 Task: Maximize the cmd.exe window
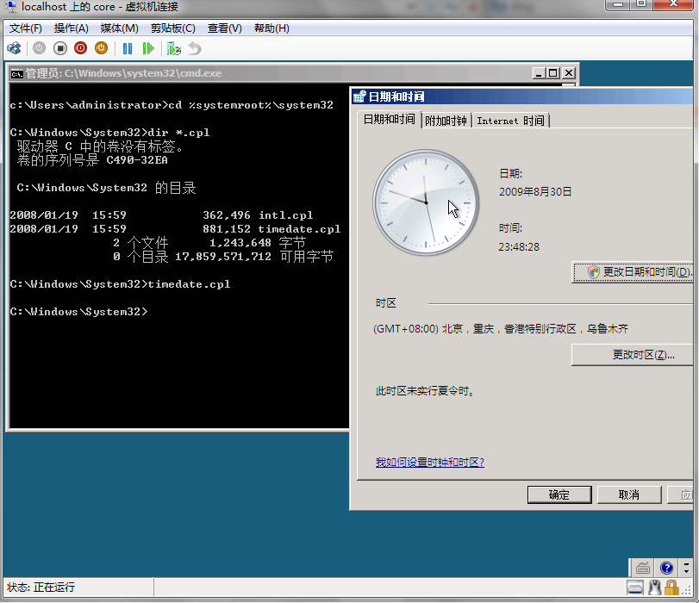click(x=553, y=73)
